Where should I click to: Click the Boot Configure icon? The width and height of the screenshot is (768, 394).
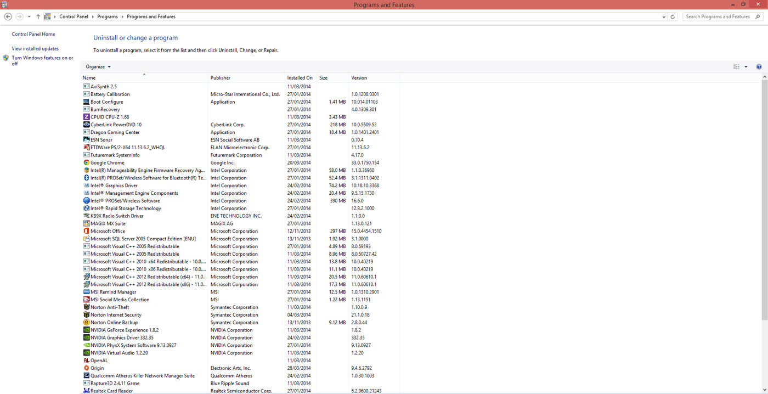(86, 102)
